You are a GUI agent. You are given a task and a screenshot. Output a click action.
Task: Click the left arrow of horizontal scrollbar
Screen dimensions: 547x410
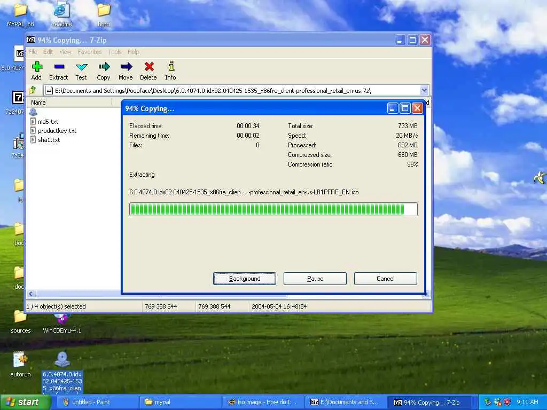(x=31, y=294)
